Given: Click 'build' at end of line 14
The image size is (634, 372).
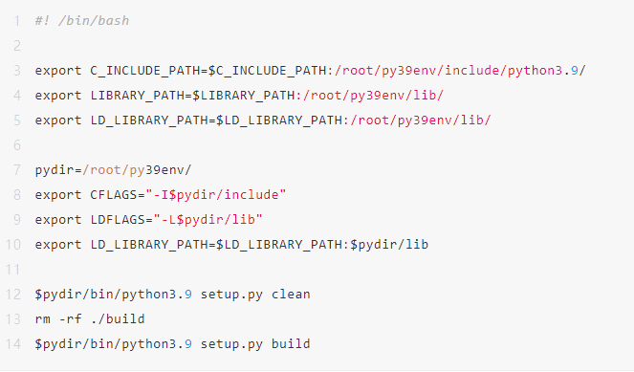Looking at the screenshot, I should coord(291,344).
